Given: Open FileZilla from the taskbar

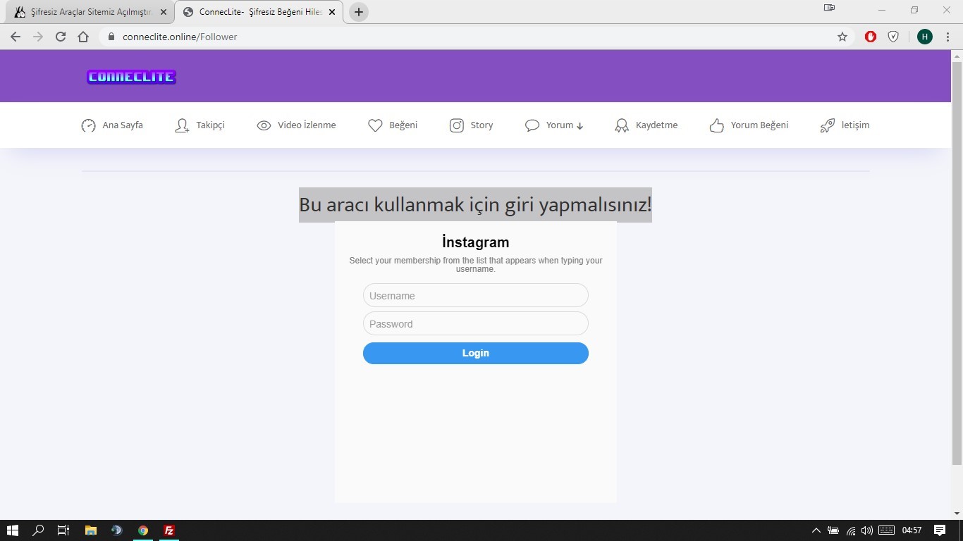Looking at the screenshot, I should click(x=169, y=530).
